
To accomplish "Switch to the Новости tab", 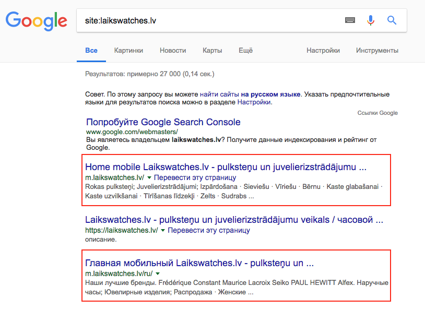I will point(173,51).
